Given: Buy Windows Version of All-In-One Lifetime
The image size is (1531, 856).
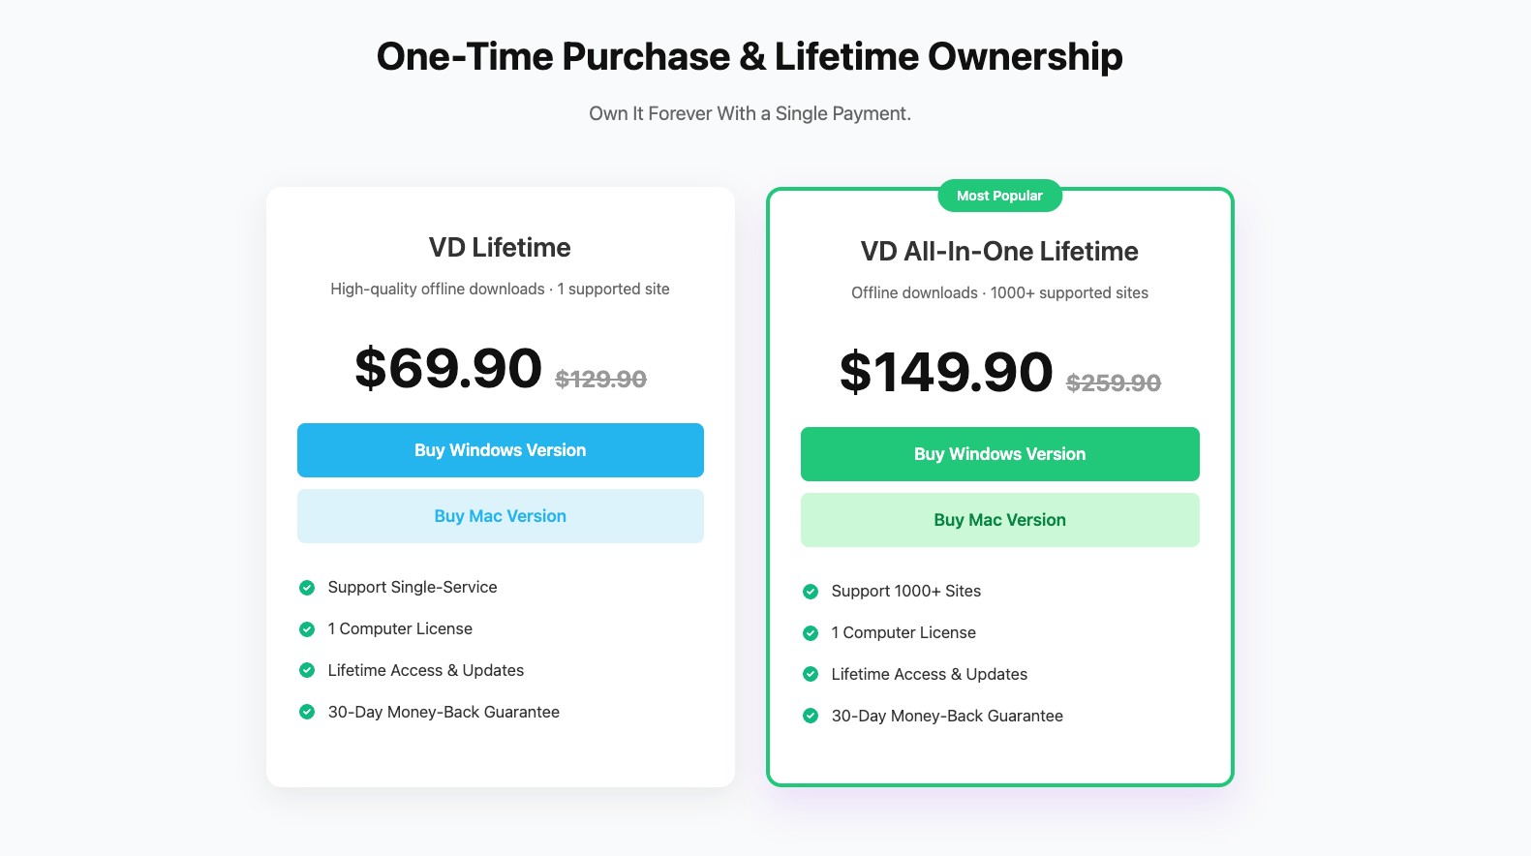Looking at the screenshot, I should 999,454.
